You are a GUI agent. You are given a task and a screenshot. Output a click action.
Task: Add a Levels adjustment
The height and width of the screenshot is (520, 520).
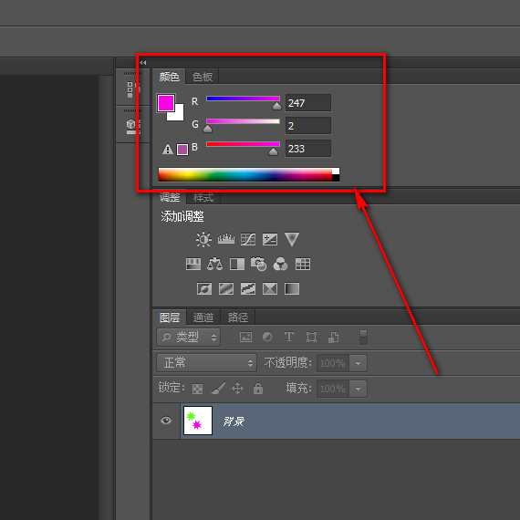pyautogui.click(x=226, y=239)
